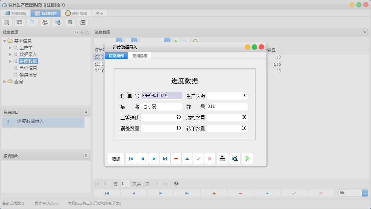Select the user presentation icon in the toolbar
The height and width of the screenshot is (209, 371).
point(45,22)
